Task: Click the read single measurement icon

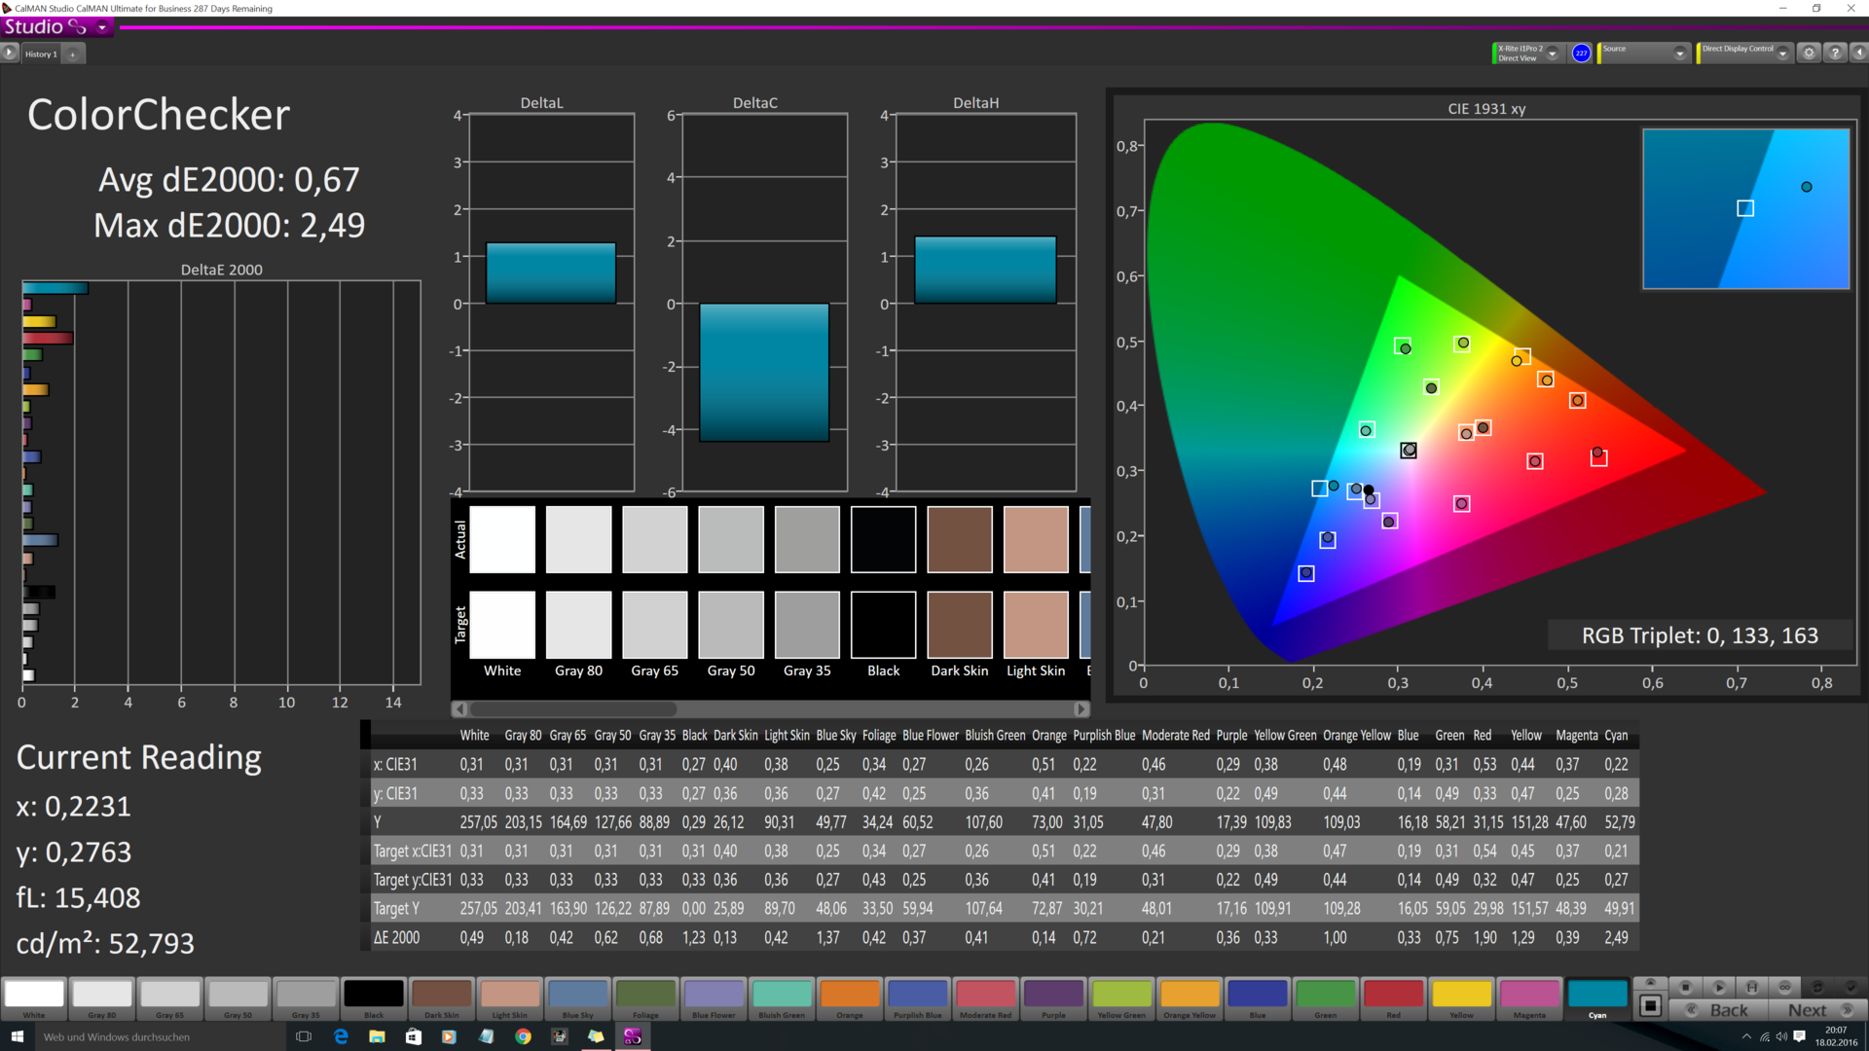Action: (x=1752, y=987)
